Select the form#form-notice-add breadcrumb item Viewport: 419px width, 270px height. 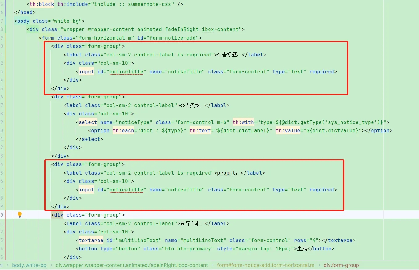pyautogui.click(x=266, y=265)
